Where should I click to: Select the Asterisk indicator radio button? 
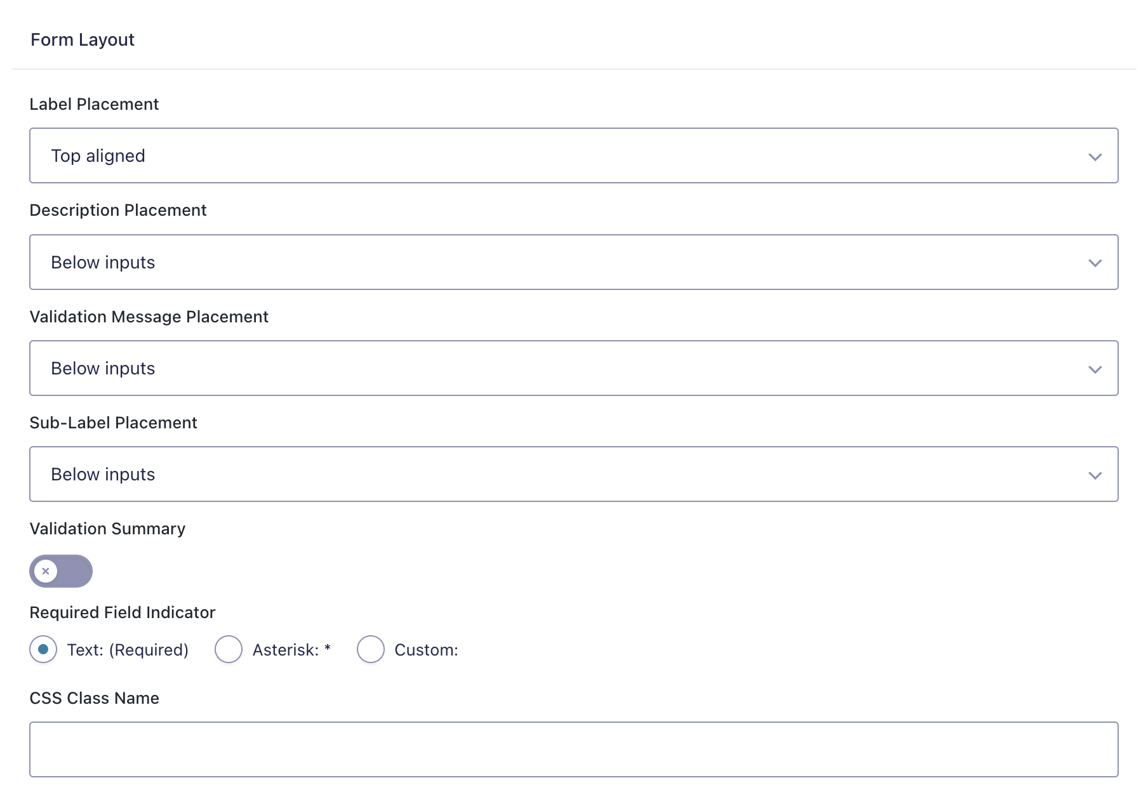229,649
